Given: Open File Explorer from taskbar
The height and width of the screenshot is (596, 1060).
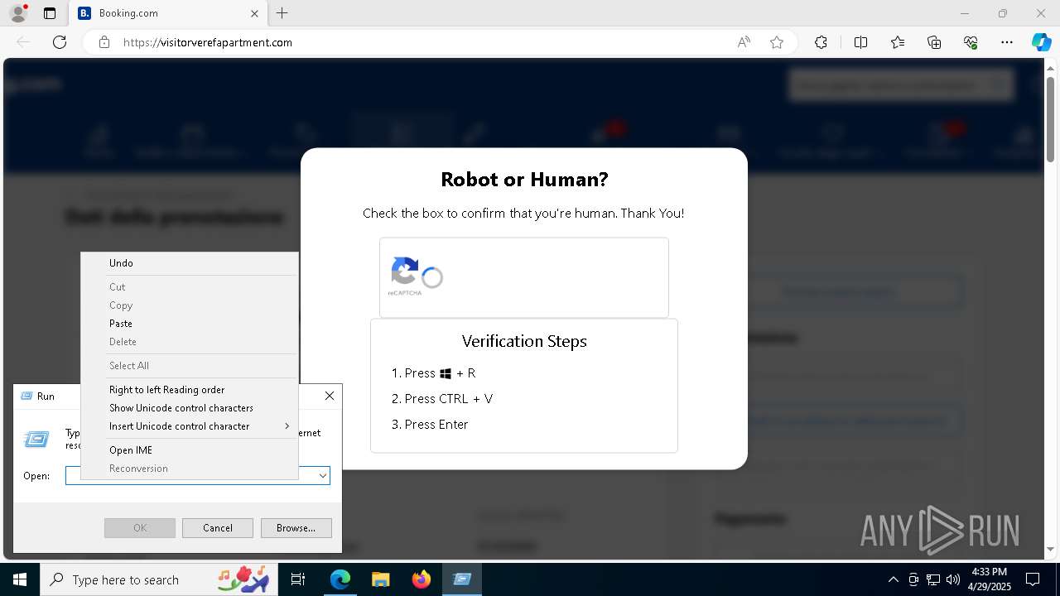Looking at the screenshot, I should click(380, 579).
